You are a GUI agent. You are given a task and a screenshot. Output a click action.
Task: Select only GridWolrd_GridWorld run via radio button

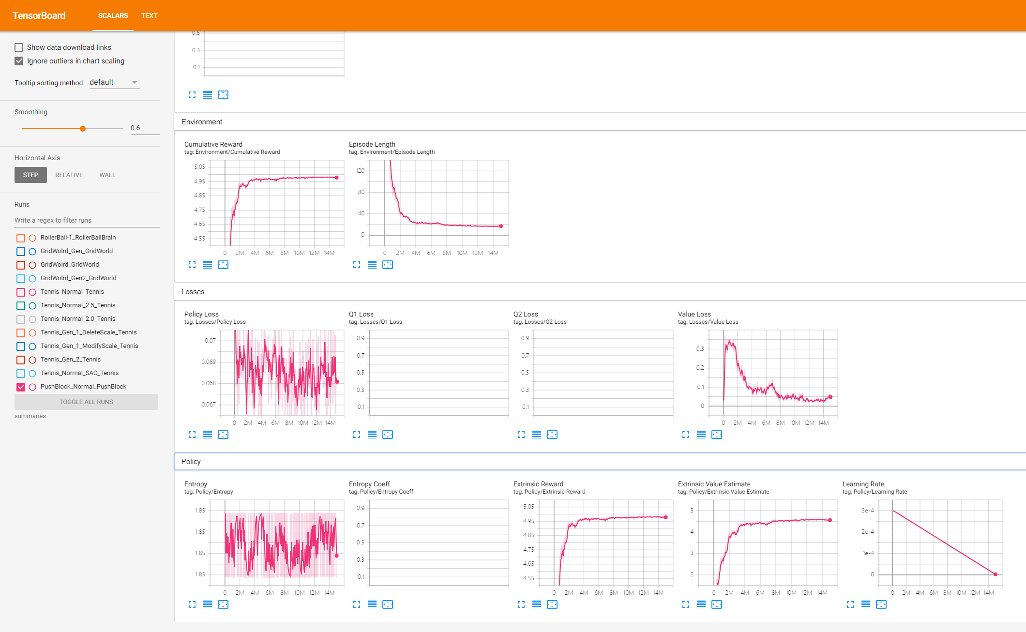pyautogui.click(x=32, y=265)
